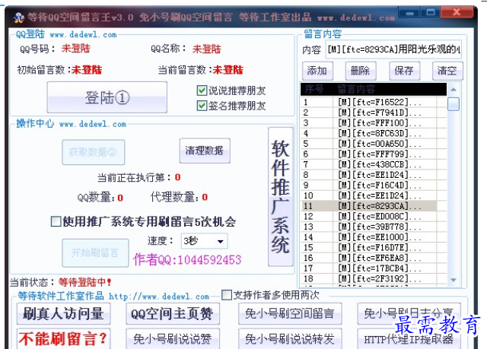
Task: Close the 等待QQ空间留言王 window
Action: point(457,12)
